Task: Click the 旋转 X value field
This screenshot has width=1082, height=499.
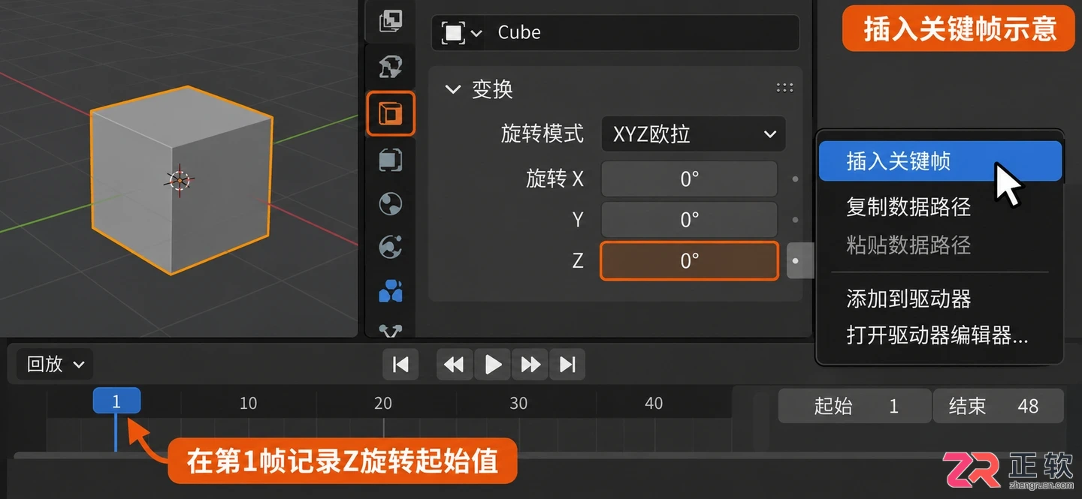Action: point(689,179)
